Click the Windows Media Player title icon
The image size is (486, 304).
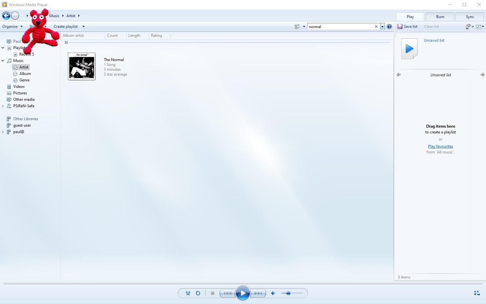(x=5, y=5)
